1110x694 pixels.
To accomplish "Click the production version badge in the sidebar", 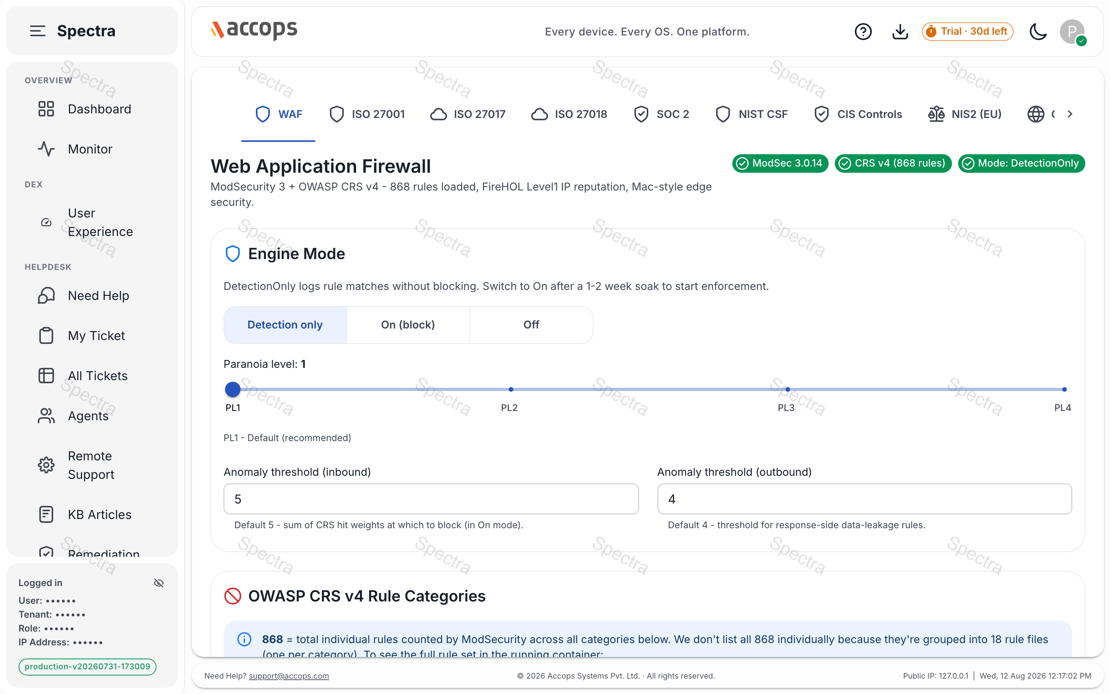I will (87, 667).
